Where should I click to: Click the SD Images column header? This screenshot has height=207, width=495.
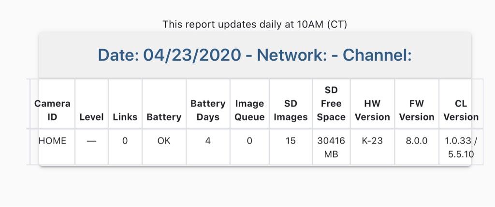pyautogui.click(x=291, y=110)
